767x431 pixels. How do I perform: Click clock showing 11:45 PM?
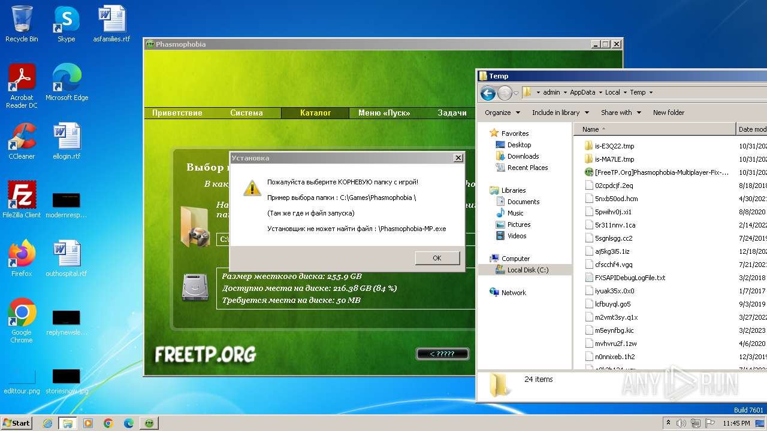click(736, 423)
